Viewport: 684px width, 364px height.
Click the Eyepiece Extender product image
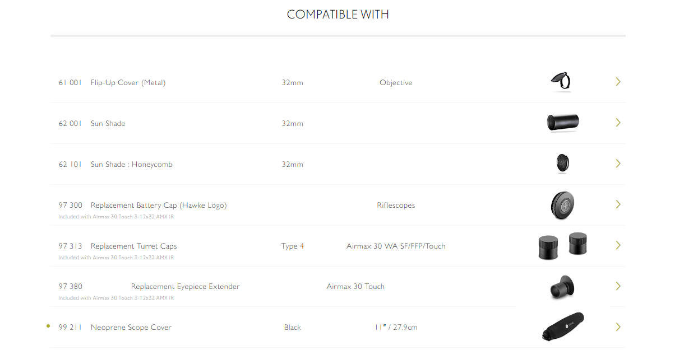[x=562, y=287]
